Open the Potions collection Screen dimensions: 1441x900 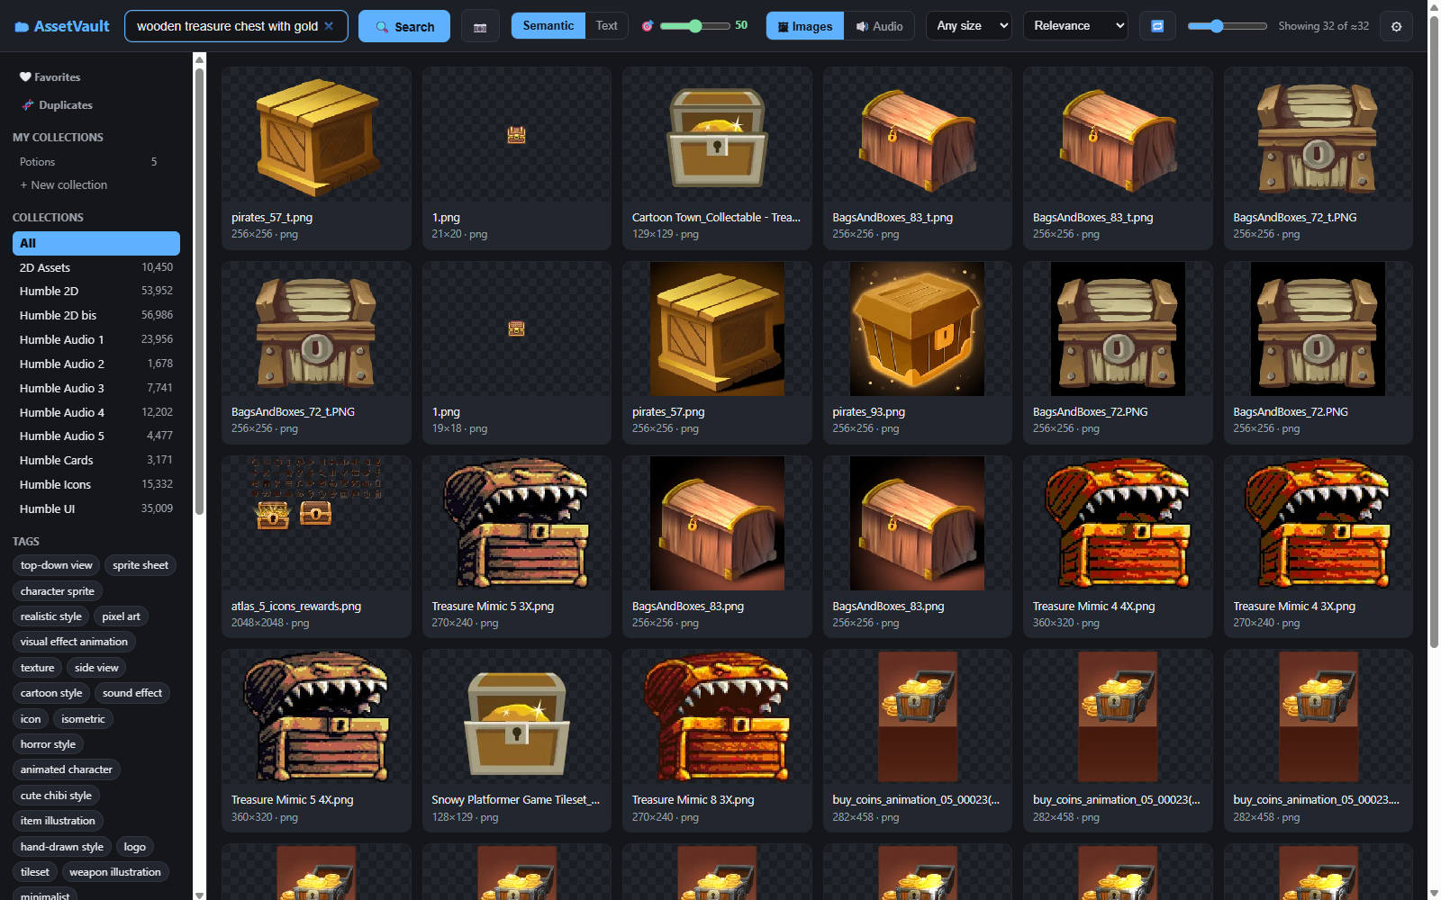click(x=90, y=162)
